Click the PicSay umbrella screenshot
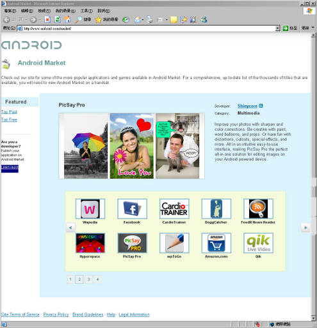 [x=86, y=146]
